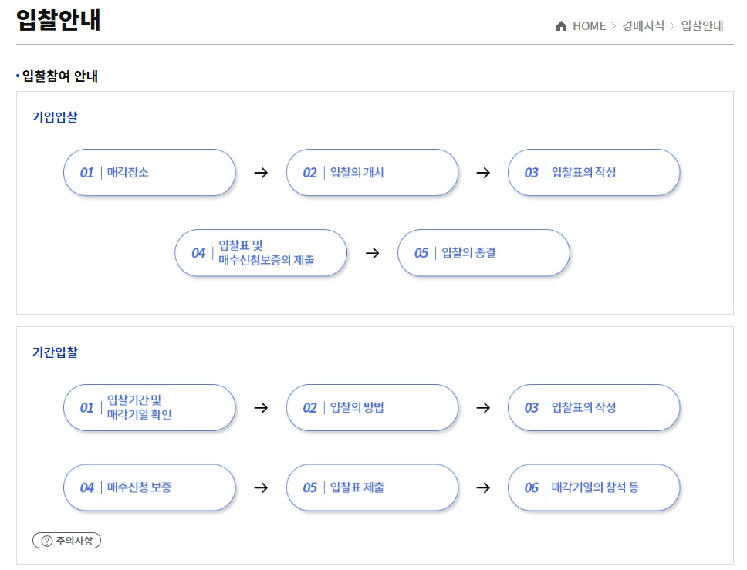Select the 입찰안내 breadcrumb item
This screenshot has height=570, width=747.
pos(702,26)
